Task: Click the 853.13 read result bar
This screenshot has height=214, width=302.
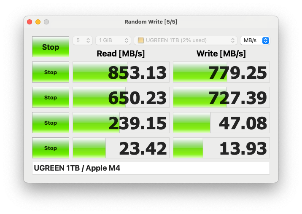Action: point(121,72)
